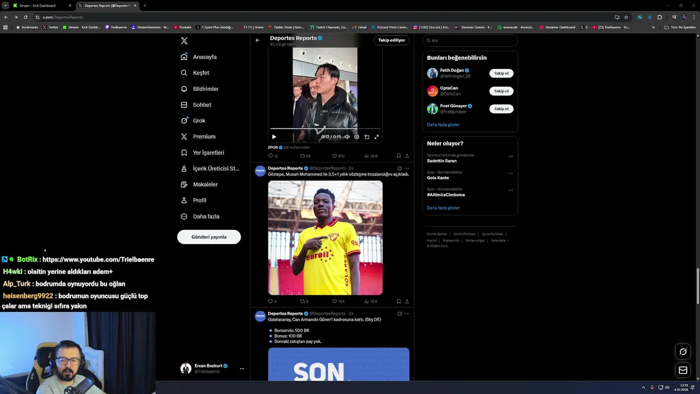700x394 pixels.
Task: Expand the video to fullscreen
Action: click(376, 137)
